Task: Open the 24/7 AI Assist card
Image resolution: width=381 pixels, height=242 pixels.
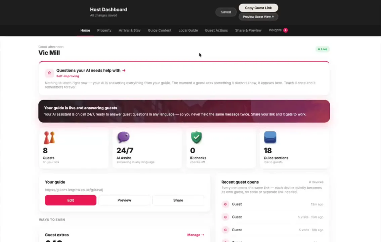Action: tap(147, 149)
